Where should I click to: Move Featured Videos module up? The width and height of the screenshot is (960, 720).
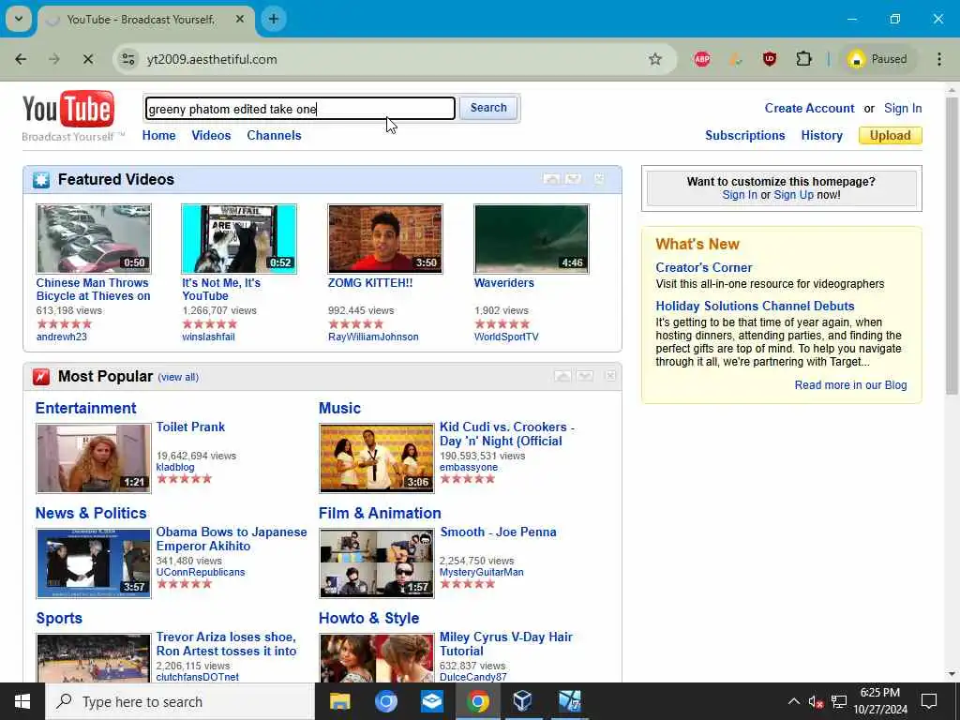551,179
